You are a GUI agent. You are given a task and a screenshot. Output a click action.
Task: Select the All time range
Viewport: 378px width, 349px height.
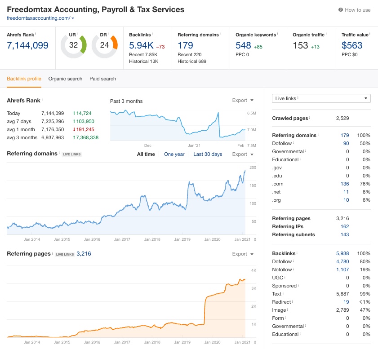point(146,154)
